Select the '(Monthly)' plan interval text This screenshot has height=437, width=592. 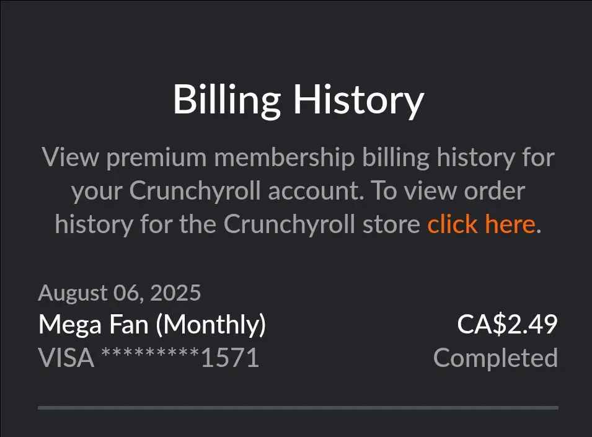211,325
